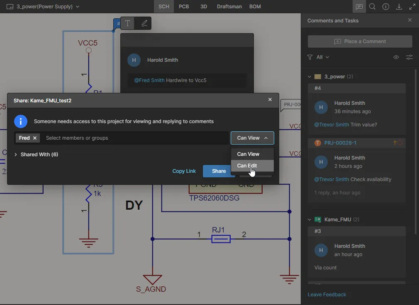This screenshot has width=419, height=305.
Task: Switch to the PCB tab
Action: click(x=184, y=7)
